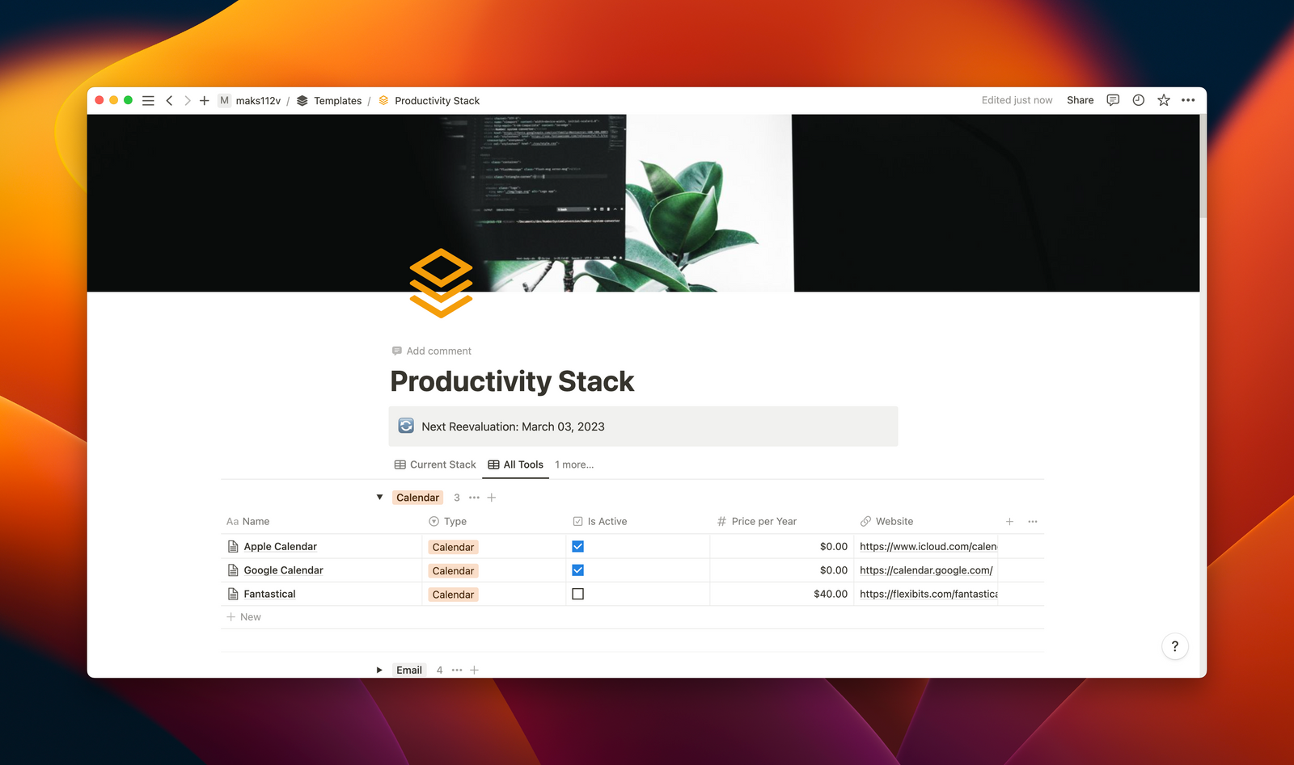Image resolution: width=1294 pixels, height=765 pixels.
Task: Open page history clock icon
Action: point(1138,100)
